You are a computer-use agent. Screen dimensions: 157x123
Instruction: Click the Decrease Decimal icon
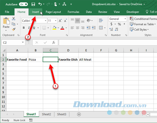116,29
